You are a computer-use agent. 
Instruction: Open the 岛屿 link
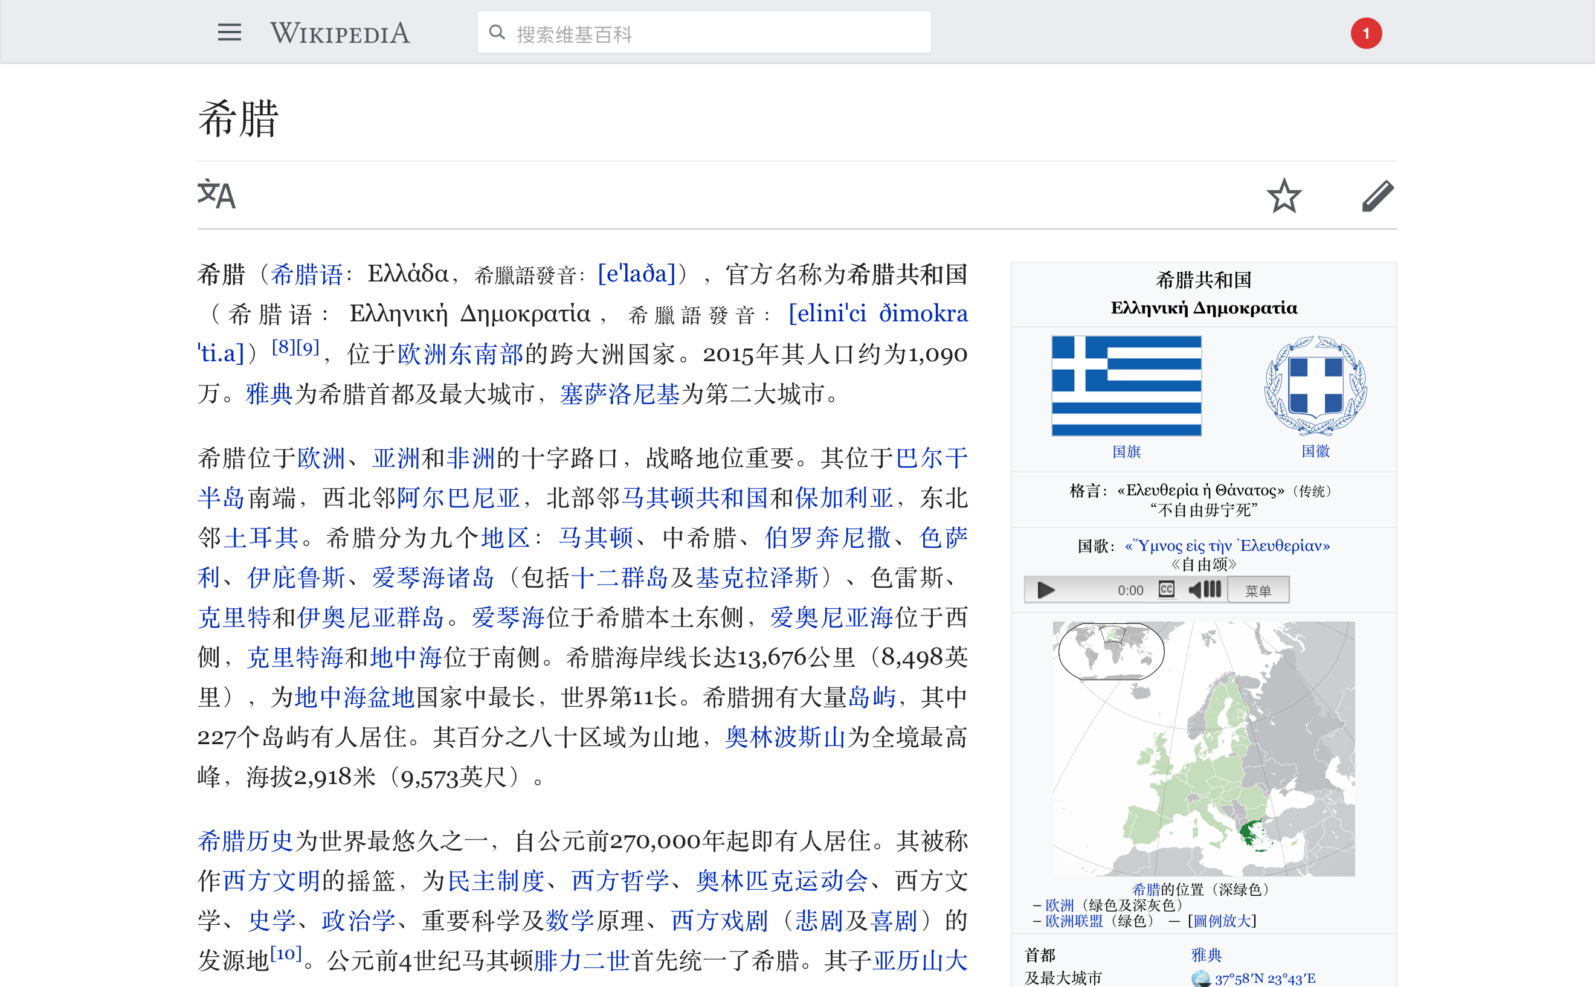click(x=872, y=698)
